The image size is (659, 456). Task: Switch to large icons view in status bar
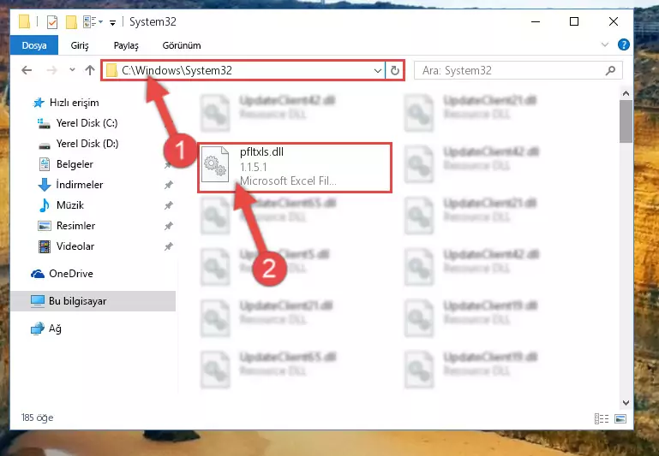coord(620,418)
